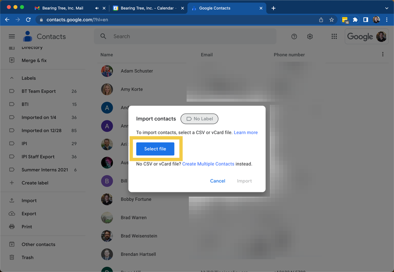Open Chrome profile avatar
The image size is (394, 272).
coord(376,20)
